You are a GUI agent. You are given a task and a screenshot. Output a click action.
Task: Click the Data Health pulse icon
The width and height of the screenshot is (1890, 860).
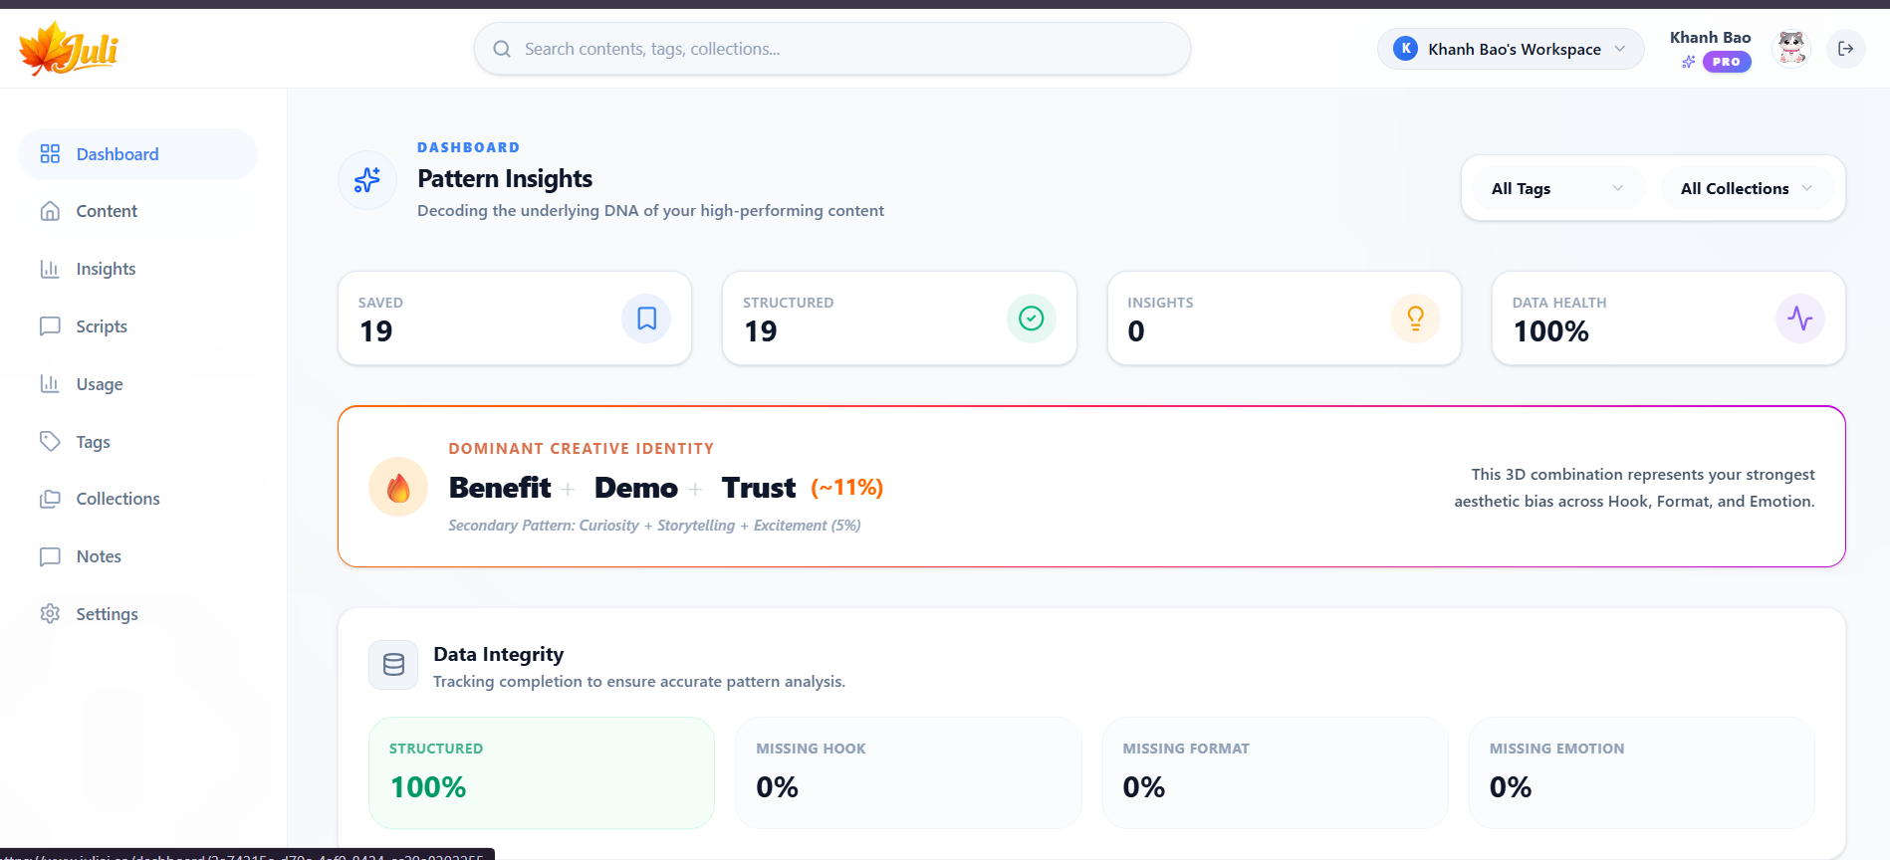point(1799,319)
